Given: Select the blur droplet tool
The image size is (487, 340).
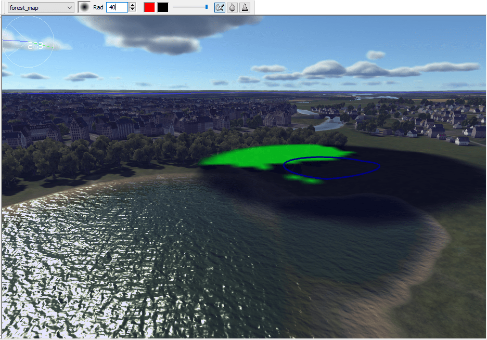Looking at the screenshot, I should tap(232, 7).
